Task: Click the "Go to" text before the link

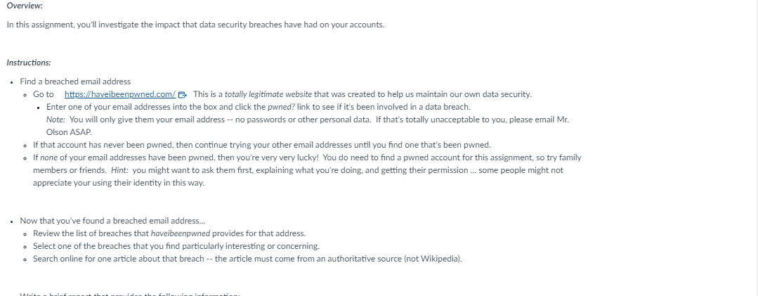Action: [x=44, y=94]
